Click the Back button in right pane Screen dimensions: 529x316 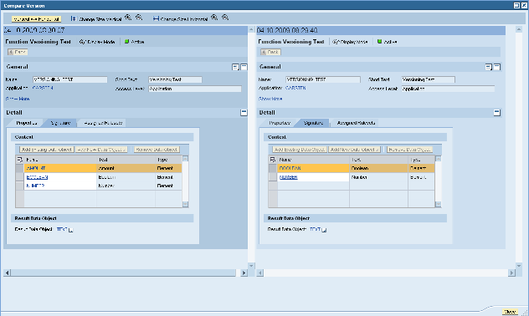point(270,52)
